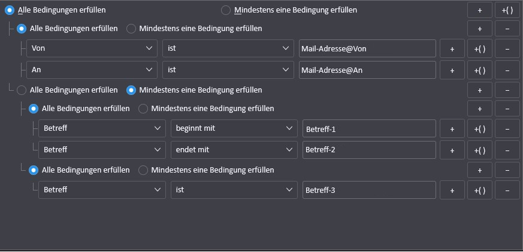This screenshot has height=252, width=523.
Task: Add a nested group after the Betreff-1 row
Action: pos(480,129)
